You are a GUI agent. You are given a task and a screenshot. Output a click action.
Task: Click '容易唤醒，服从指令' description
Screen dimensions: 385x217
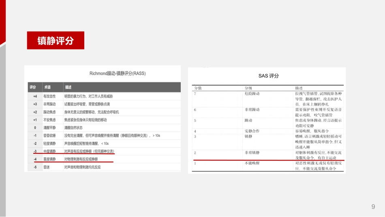pos(312,131)
